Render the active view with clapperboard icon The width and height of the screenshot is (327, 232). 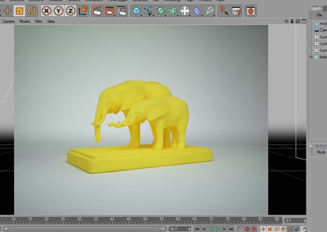pos(98,11)
